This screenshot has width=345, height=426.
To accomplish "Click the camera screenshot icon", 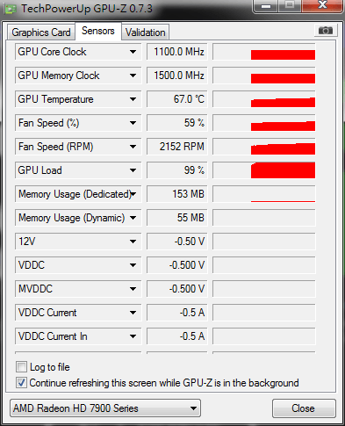I will point(326,31).
